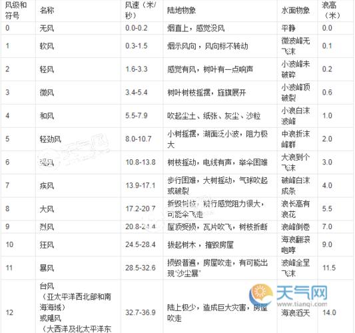
Task: Click the text "树叶树枝摇摆，旌旗展开"
Action: (x=206, y=93)
